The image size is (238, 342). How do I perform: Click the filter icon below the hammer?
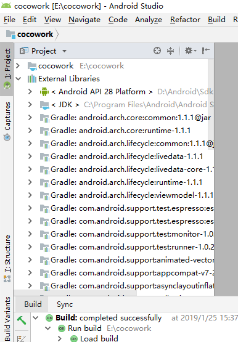click(22, 338)
